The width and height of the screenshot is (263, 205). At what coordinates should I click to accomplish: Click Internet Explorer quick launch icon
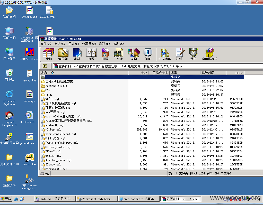point(16,199)
